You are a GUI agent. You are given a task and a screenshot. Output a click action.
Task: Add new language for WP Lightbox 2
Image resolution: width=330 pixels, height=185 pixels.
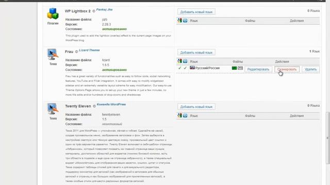[196, 12]
